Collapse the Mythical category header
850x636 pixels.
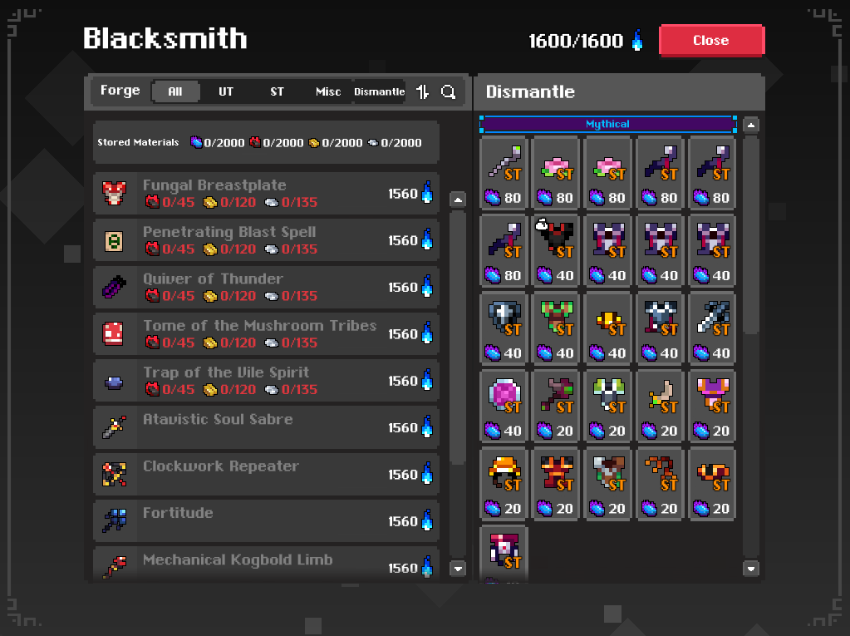tap(607, 124)
